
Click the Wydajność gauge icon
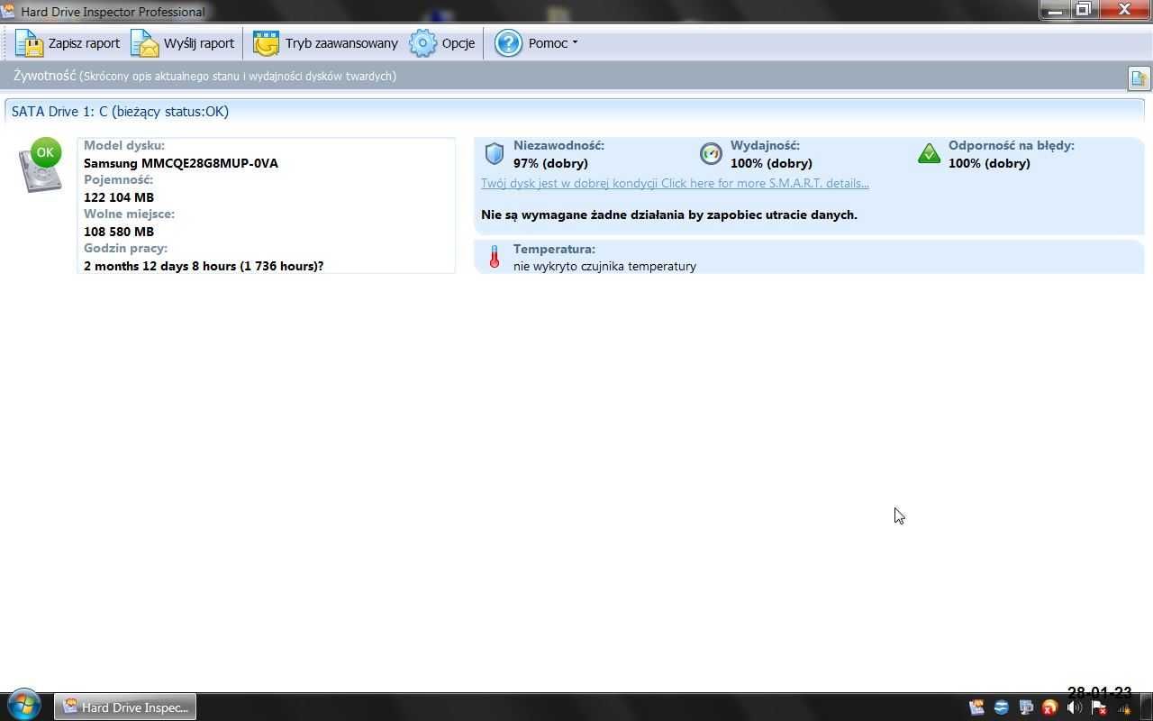711,154
